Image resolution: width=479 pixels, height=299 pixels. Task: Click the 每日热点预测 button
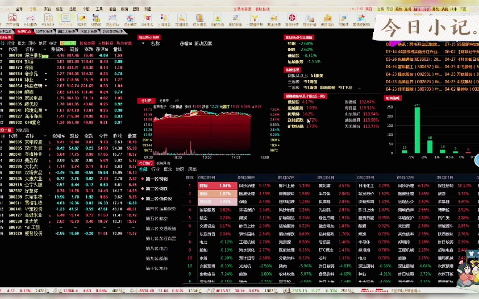tap(149, 37)
